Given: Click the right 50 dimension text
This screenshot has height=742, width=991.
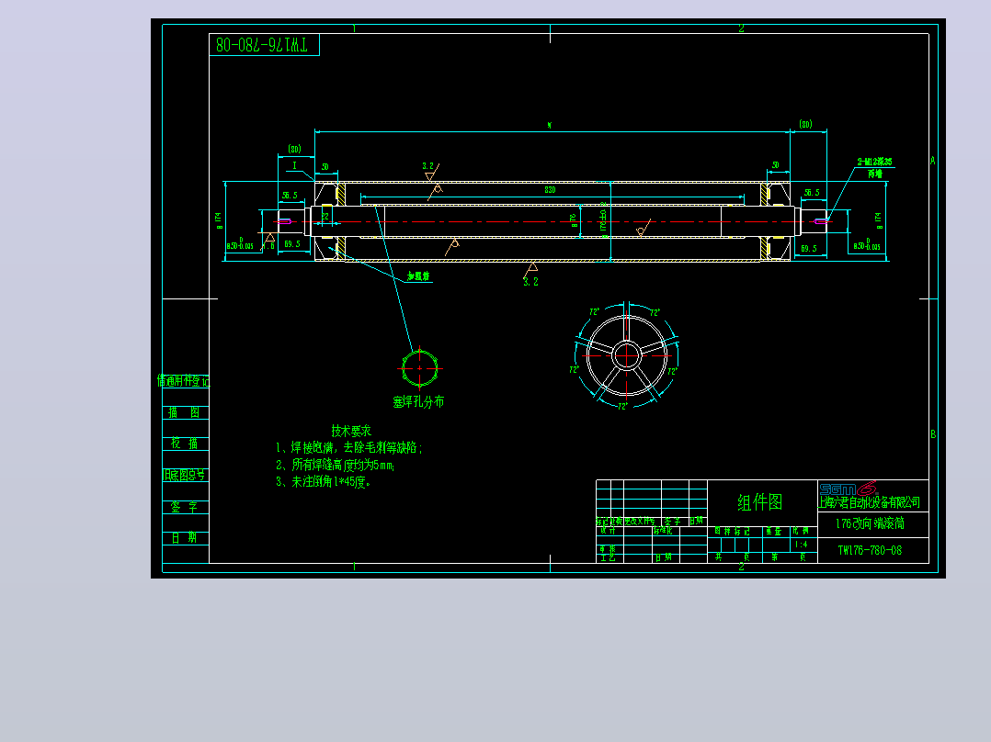Looking at the screenshot, I should pyautogui.click(x=776, y=165).
